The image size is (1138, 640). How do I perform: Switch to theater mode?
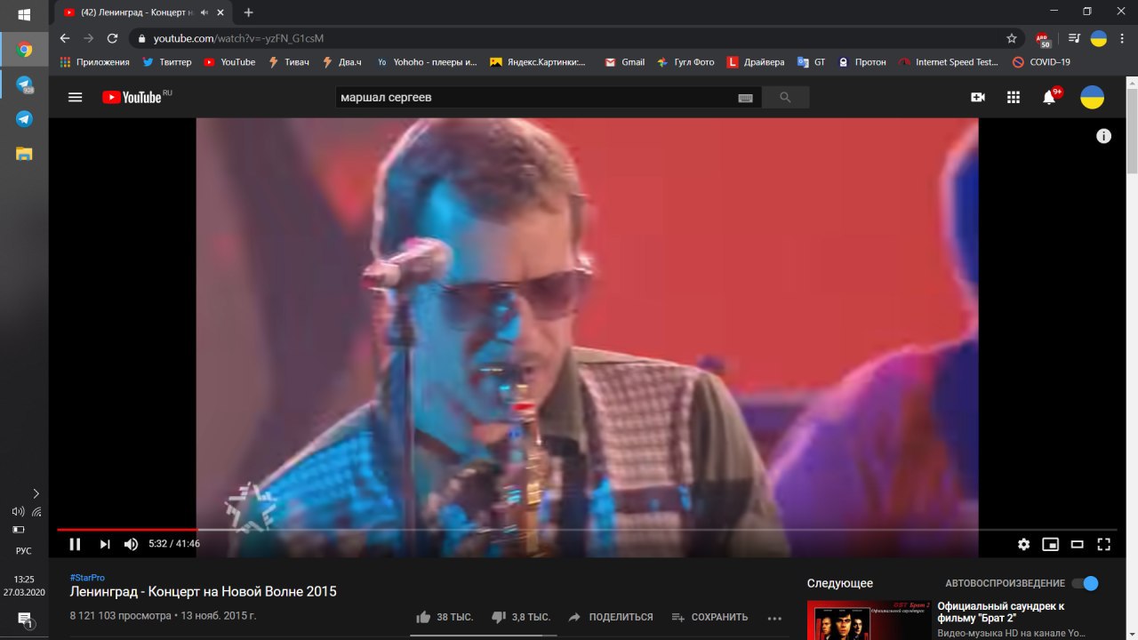pos(1078,544)
